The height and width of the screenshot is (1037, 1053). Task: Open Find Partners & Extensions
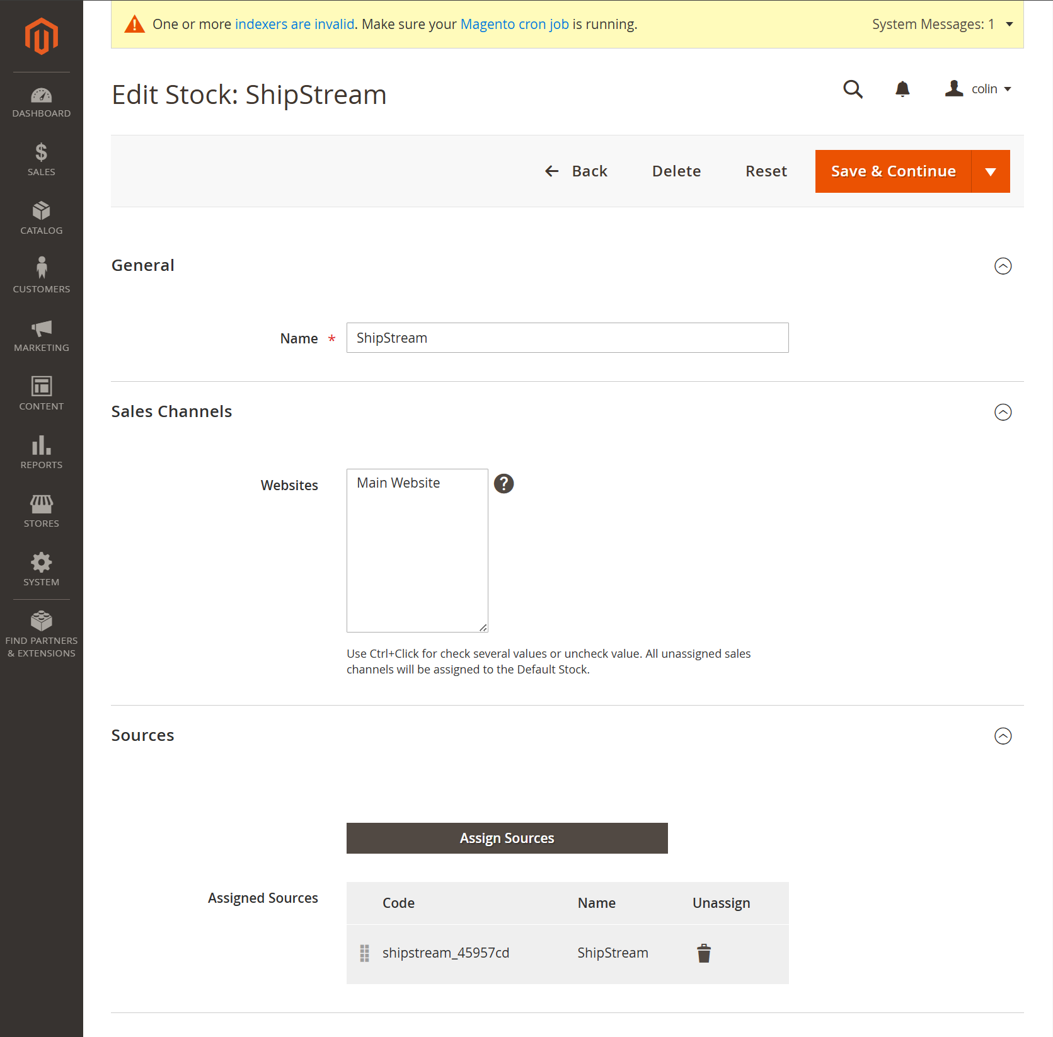point(42,634)
